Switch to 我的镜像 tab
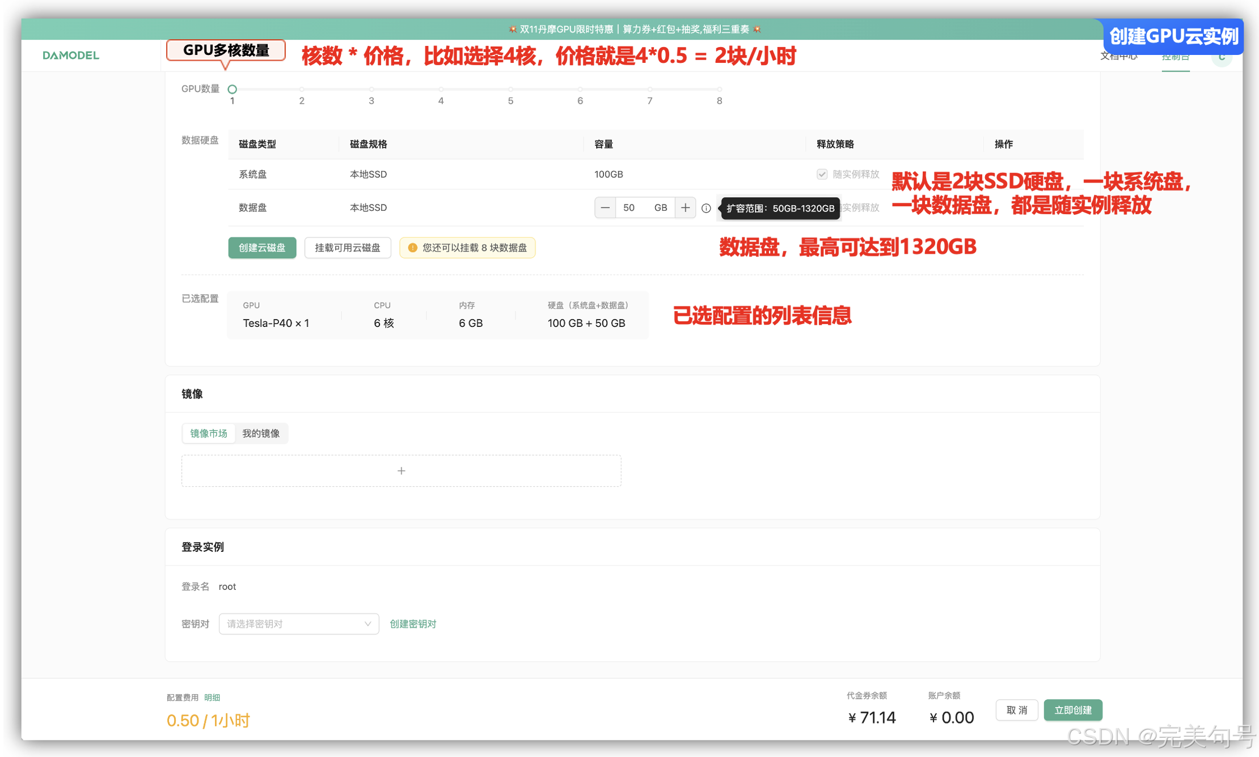 point(261,433)
